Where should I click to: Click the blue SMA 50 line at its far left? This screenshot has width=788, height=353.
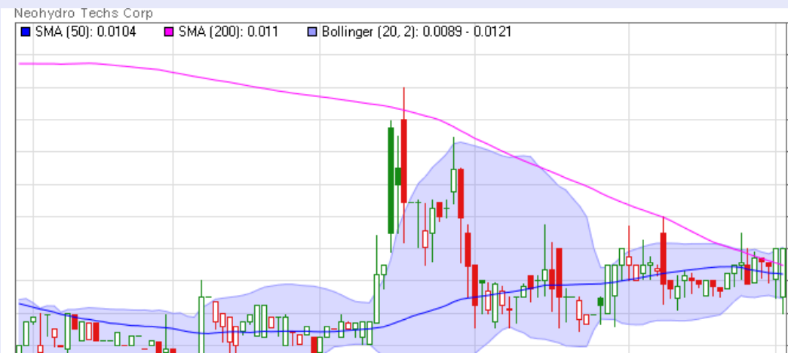[21, 304]
